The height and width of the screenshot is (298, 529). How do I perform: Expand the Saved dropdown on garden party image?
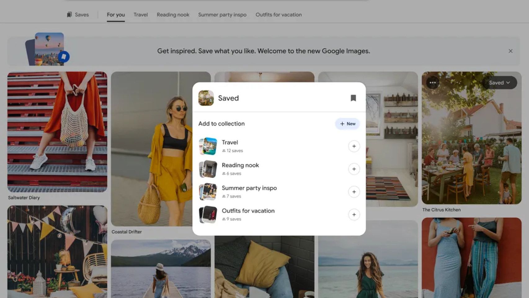coord(499,83)
